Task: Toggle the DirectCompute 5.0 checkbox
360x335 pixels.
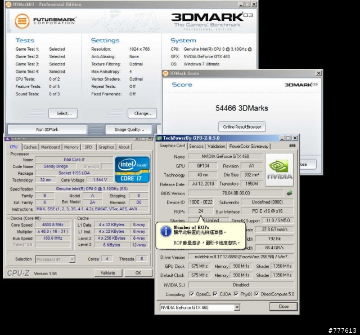Action: point(256,294)
